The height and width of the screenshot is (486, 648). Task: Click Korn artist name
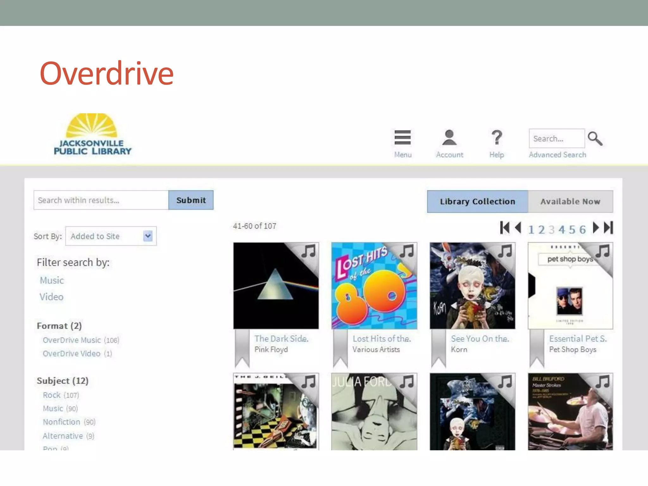tap(459, 350)
